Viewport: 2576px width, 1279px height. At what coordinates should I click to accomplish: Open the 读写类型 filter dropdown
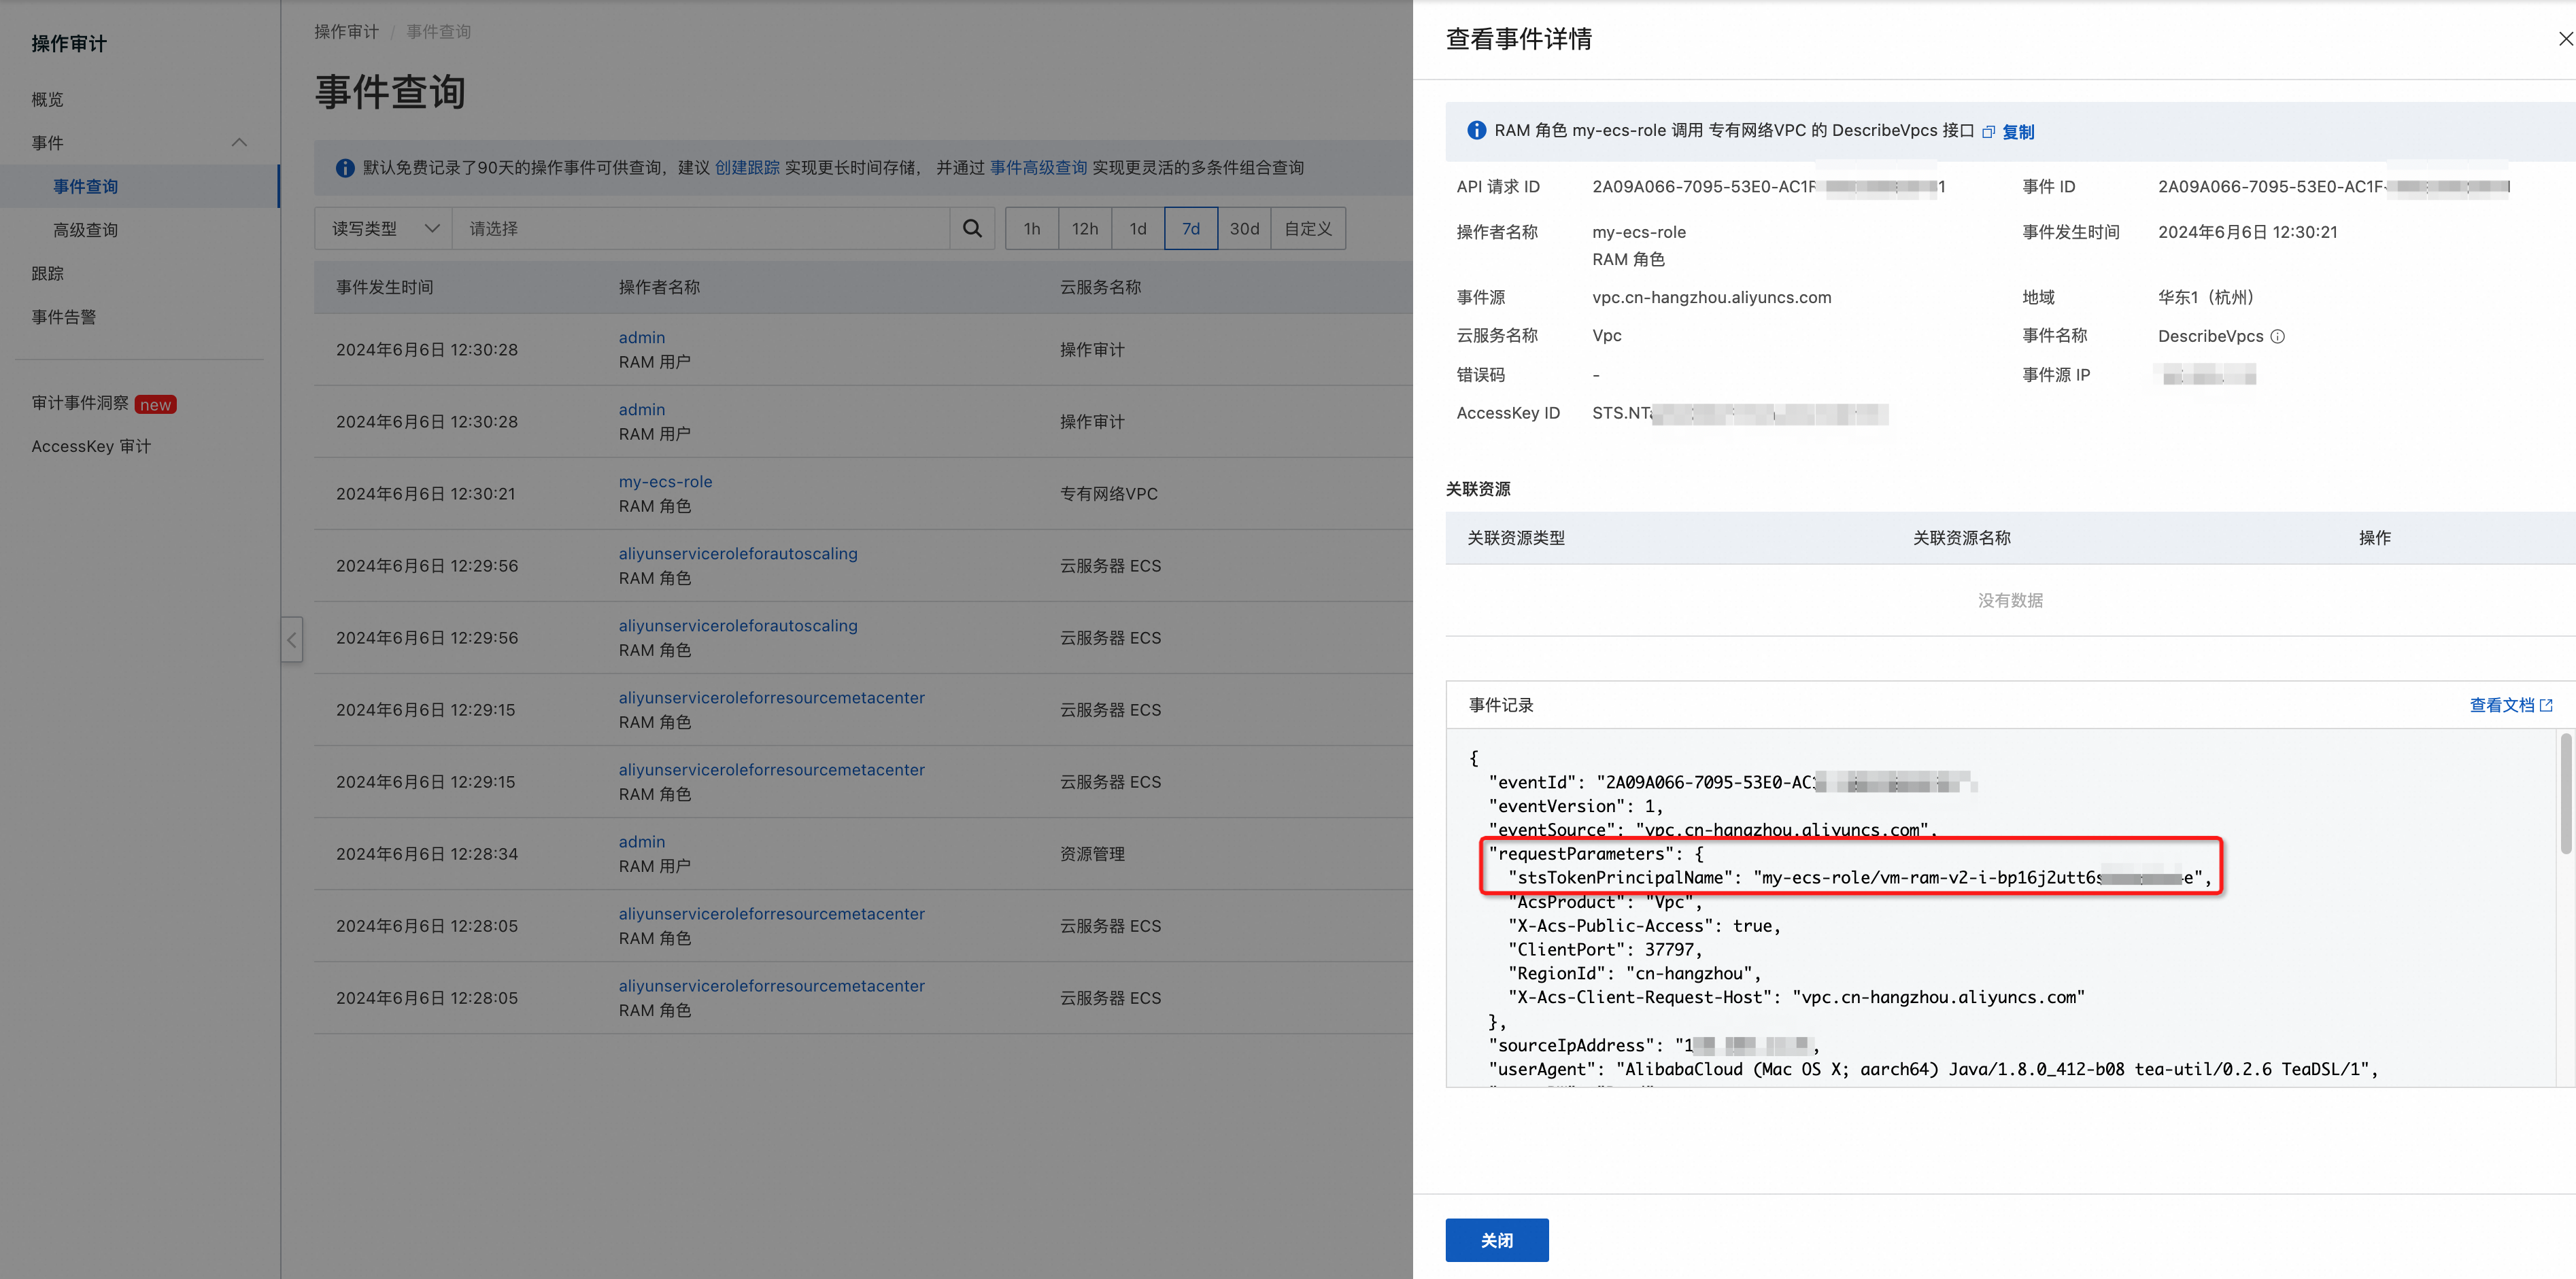(x=384, y=229)
